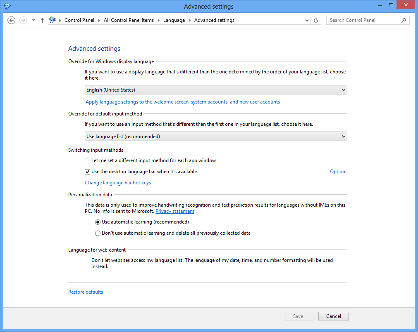Close the Advanced settings window
This screenshot has height=332, width=418.
coord(406,5)
